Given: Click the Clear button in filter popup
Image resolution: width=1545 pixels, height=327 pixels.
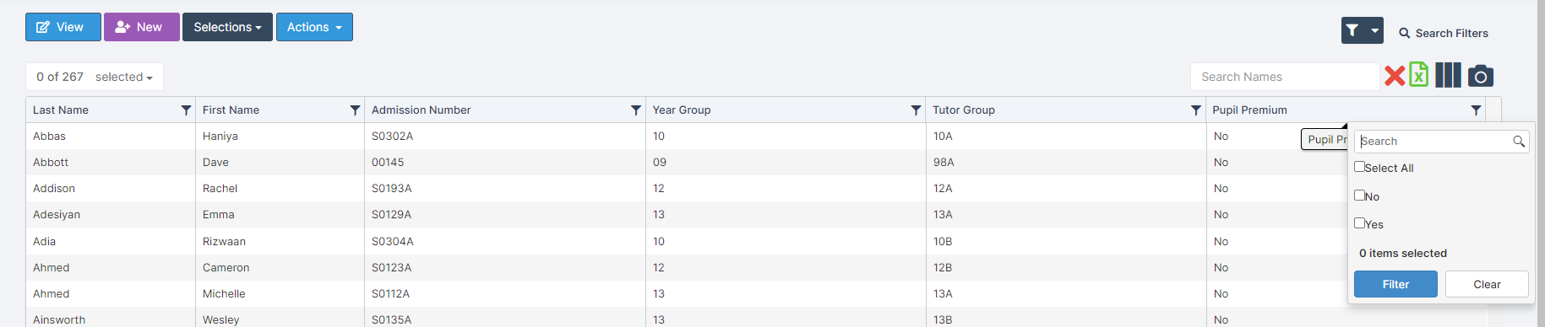Looking at the screenshot, I should click(x=1487, y=284).
